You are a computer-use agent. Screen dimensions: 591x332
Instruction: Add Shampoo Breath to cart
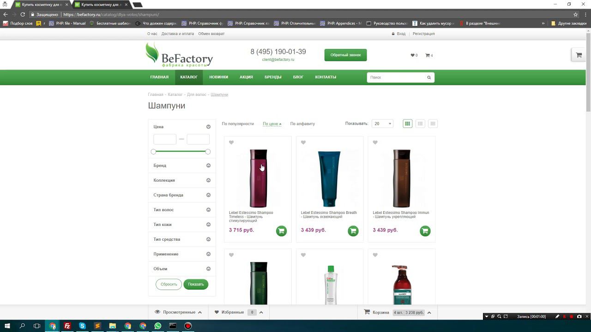pos(353,231)
